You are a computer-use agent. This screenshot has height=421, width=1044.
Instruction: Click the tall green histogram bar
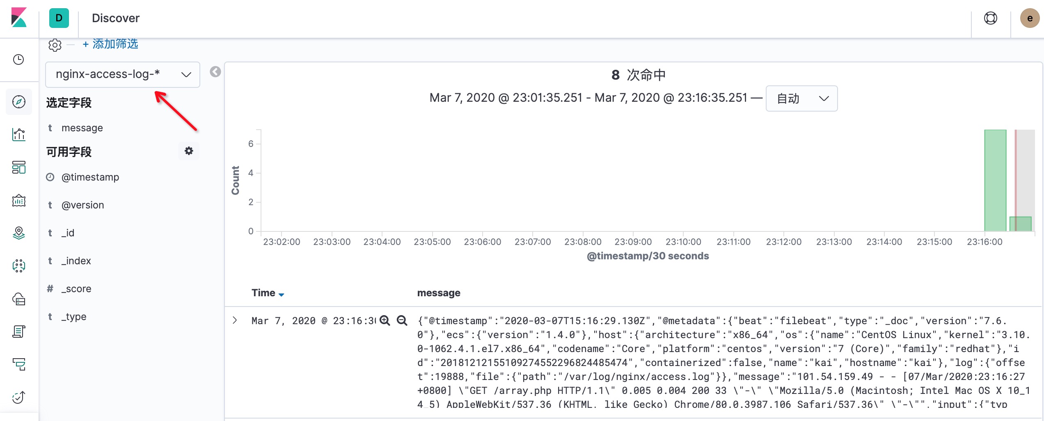[995, 181]
